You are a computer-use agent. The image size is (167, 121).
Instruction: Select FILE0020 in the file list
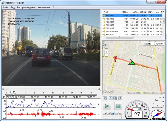[132, 25]
